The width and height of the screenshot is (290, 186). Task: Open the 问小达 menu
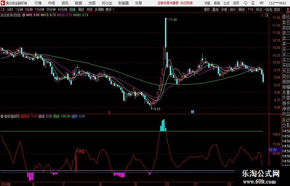pyautogui.click(x=107, y=3)
